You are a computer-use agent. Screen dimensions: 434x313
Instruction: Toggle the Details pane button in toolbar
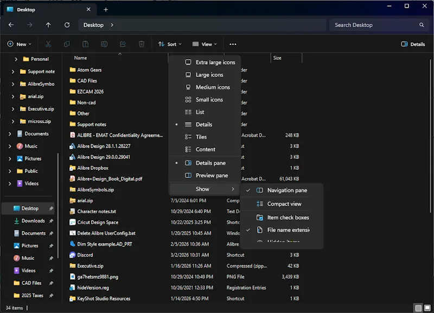pos(413,44)
